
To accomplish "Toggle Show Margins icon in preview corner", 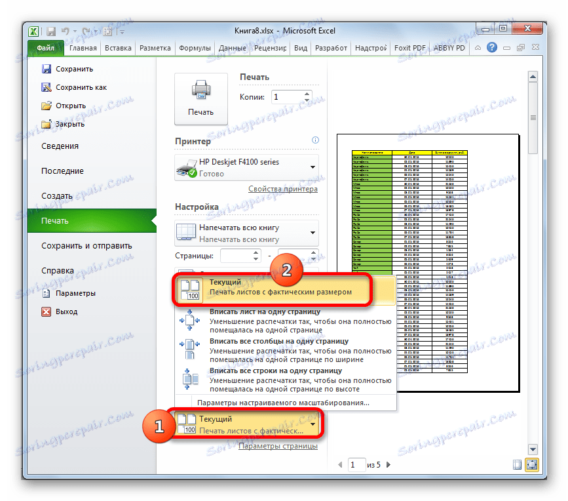I will coord(518,465).
